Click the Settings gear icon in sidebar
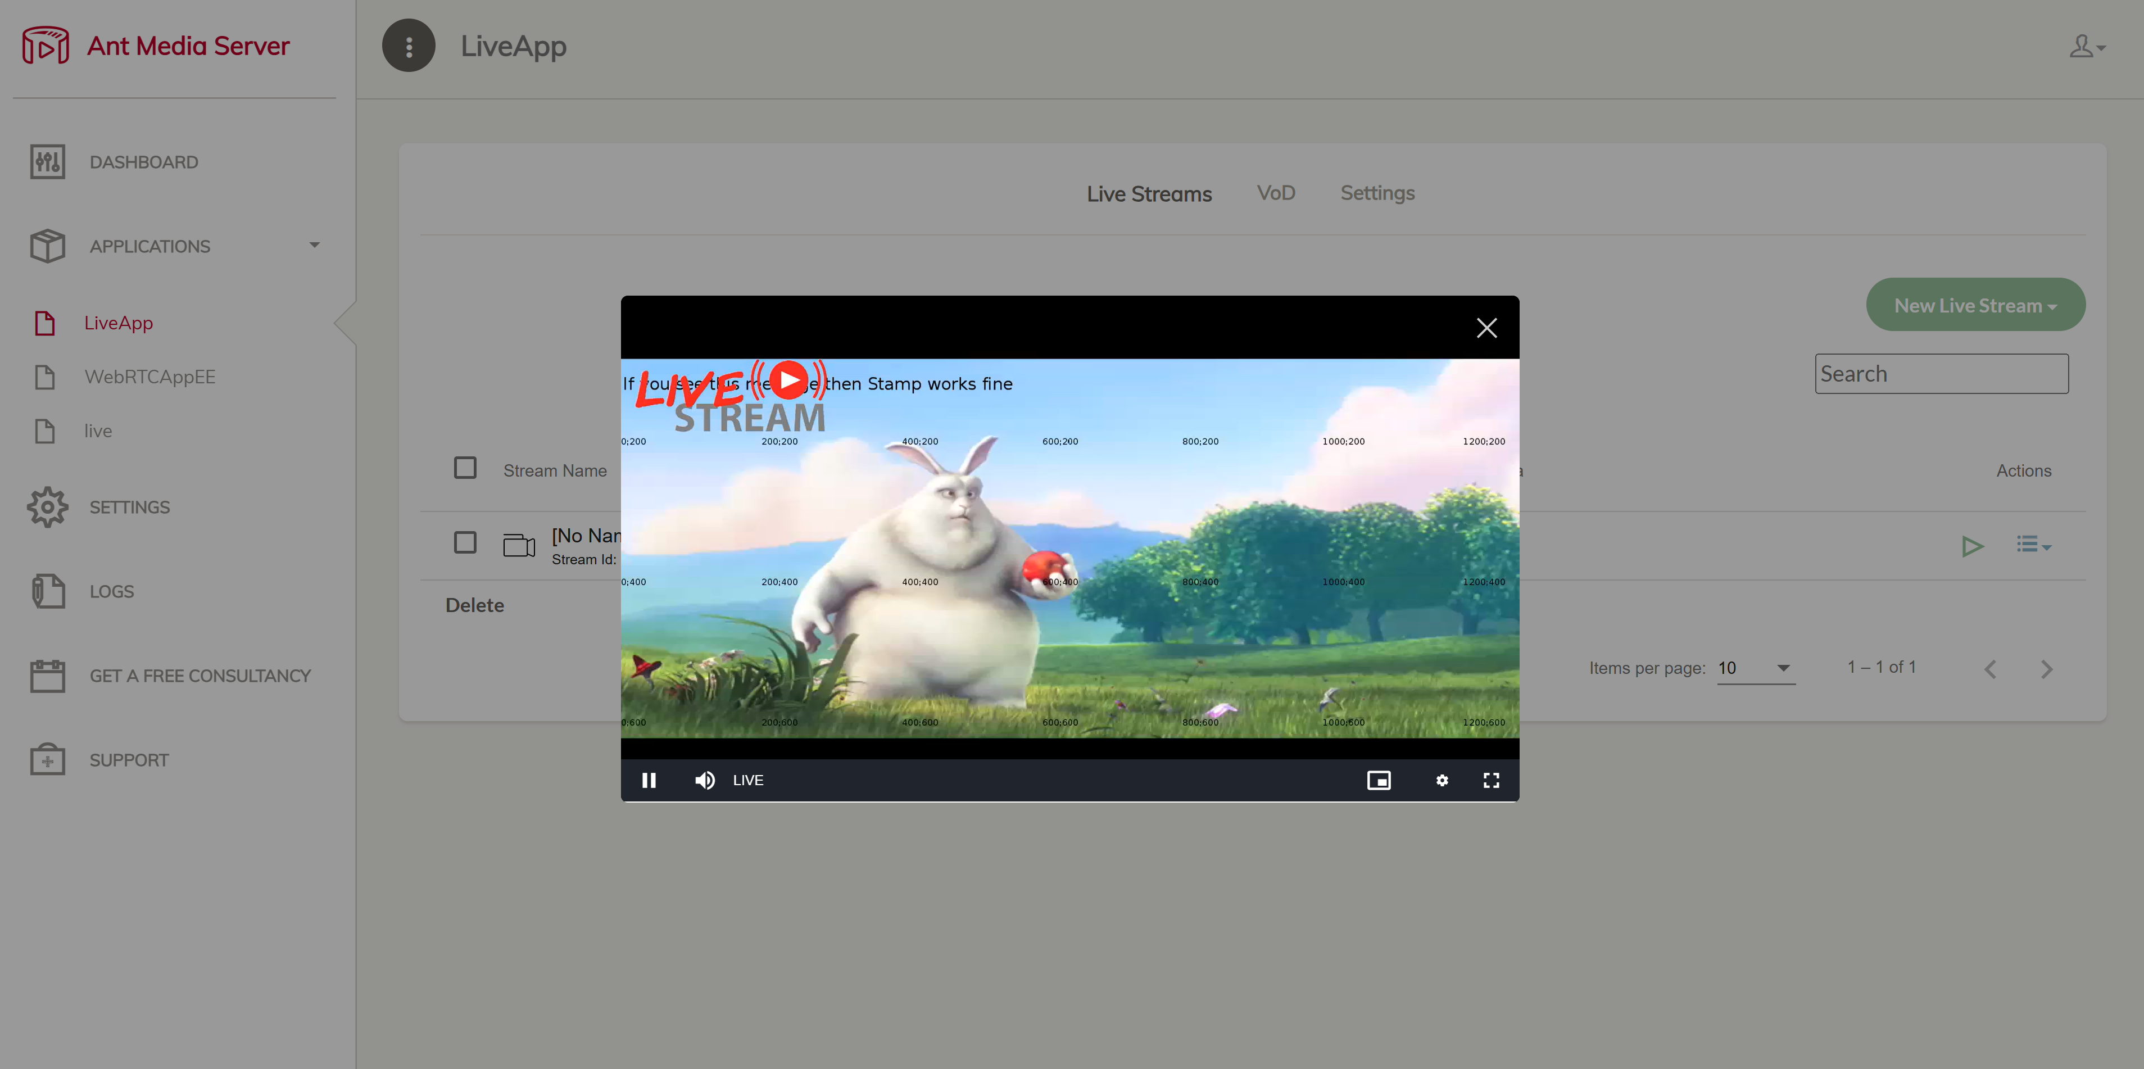This screenshot has height=1069, width=2144. click(x=47, y=507)
